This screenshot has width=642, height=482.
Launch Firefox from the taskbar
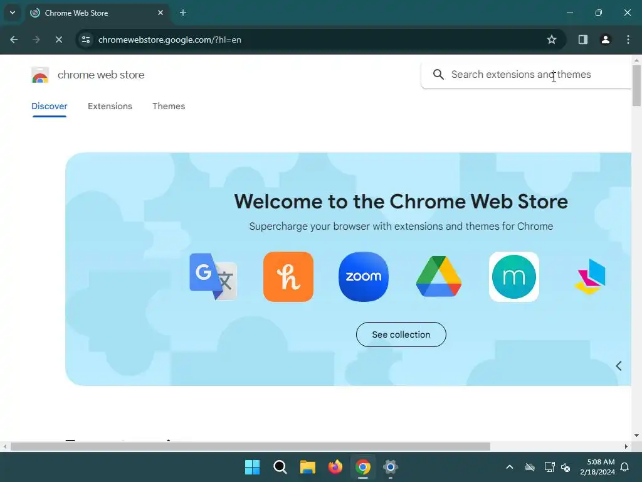(x=335, y=467)
